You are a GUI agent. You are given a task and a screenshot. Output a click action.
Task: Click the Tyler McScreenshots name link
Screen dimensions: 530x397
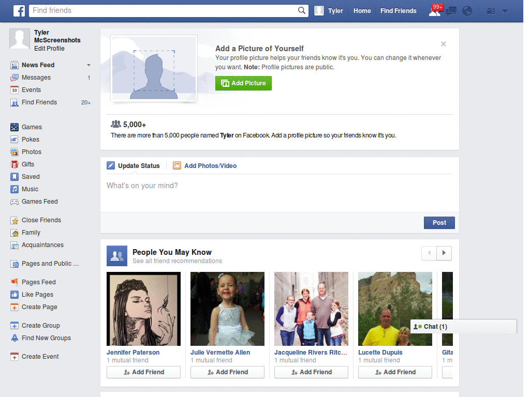(x=57, y=36)
